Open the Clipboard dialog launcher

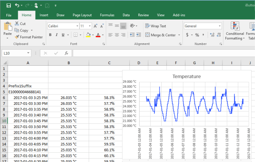(43, 44)
